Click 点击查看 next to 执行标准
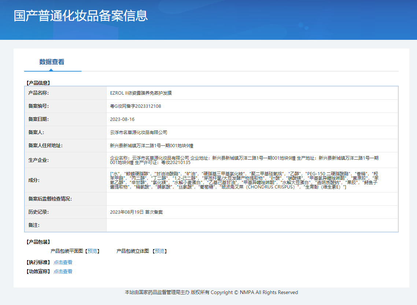The height and width of the screenshot is (305, 417). point(63,262)
